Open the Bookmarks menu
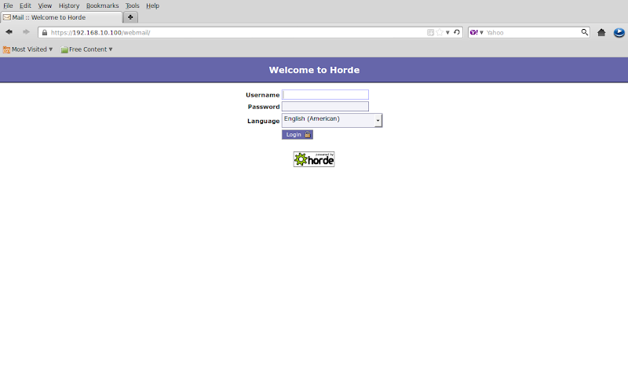628x368 pixels. click(x=103, y=5)
